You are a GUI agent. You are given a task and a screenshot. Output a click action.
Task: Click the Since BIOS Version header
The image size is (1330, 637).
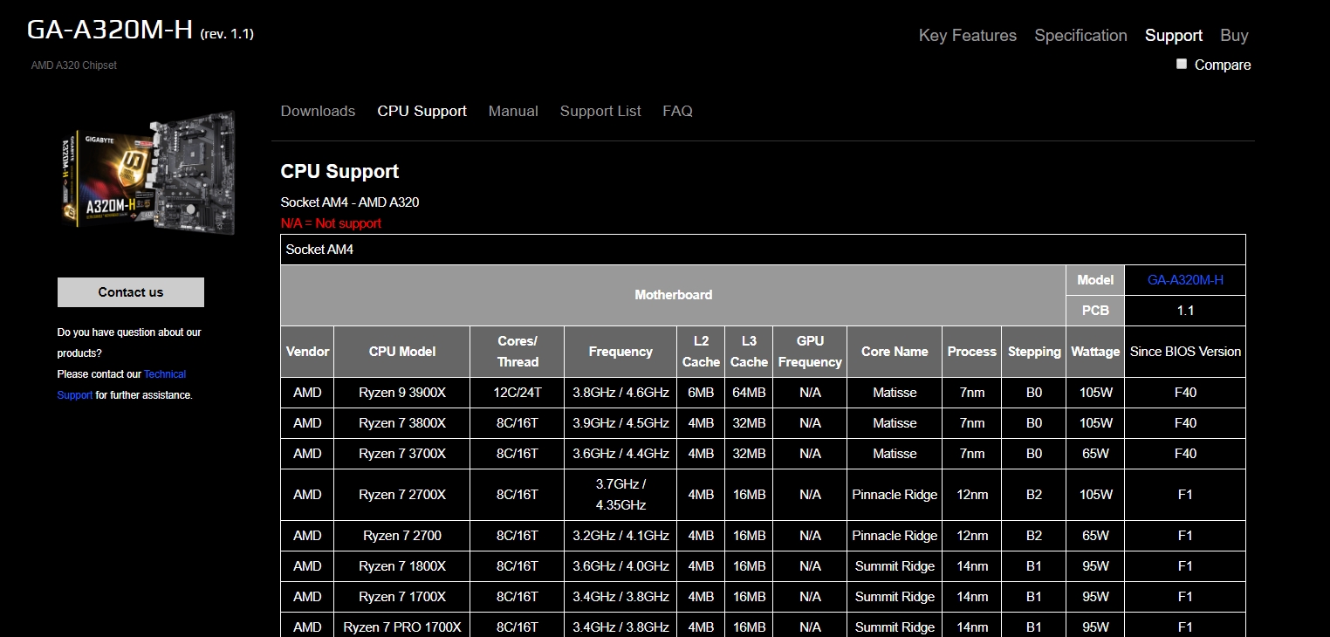(1185, 352)
